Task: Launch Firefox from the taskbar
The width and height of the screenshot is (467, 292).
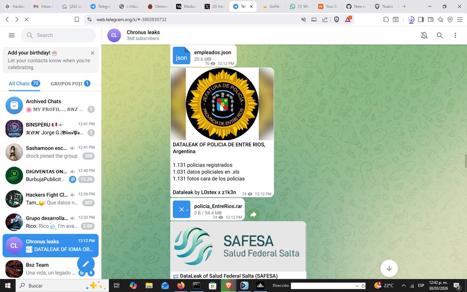Action: point(181,285)
